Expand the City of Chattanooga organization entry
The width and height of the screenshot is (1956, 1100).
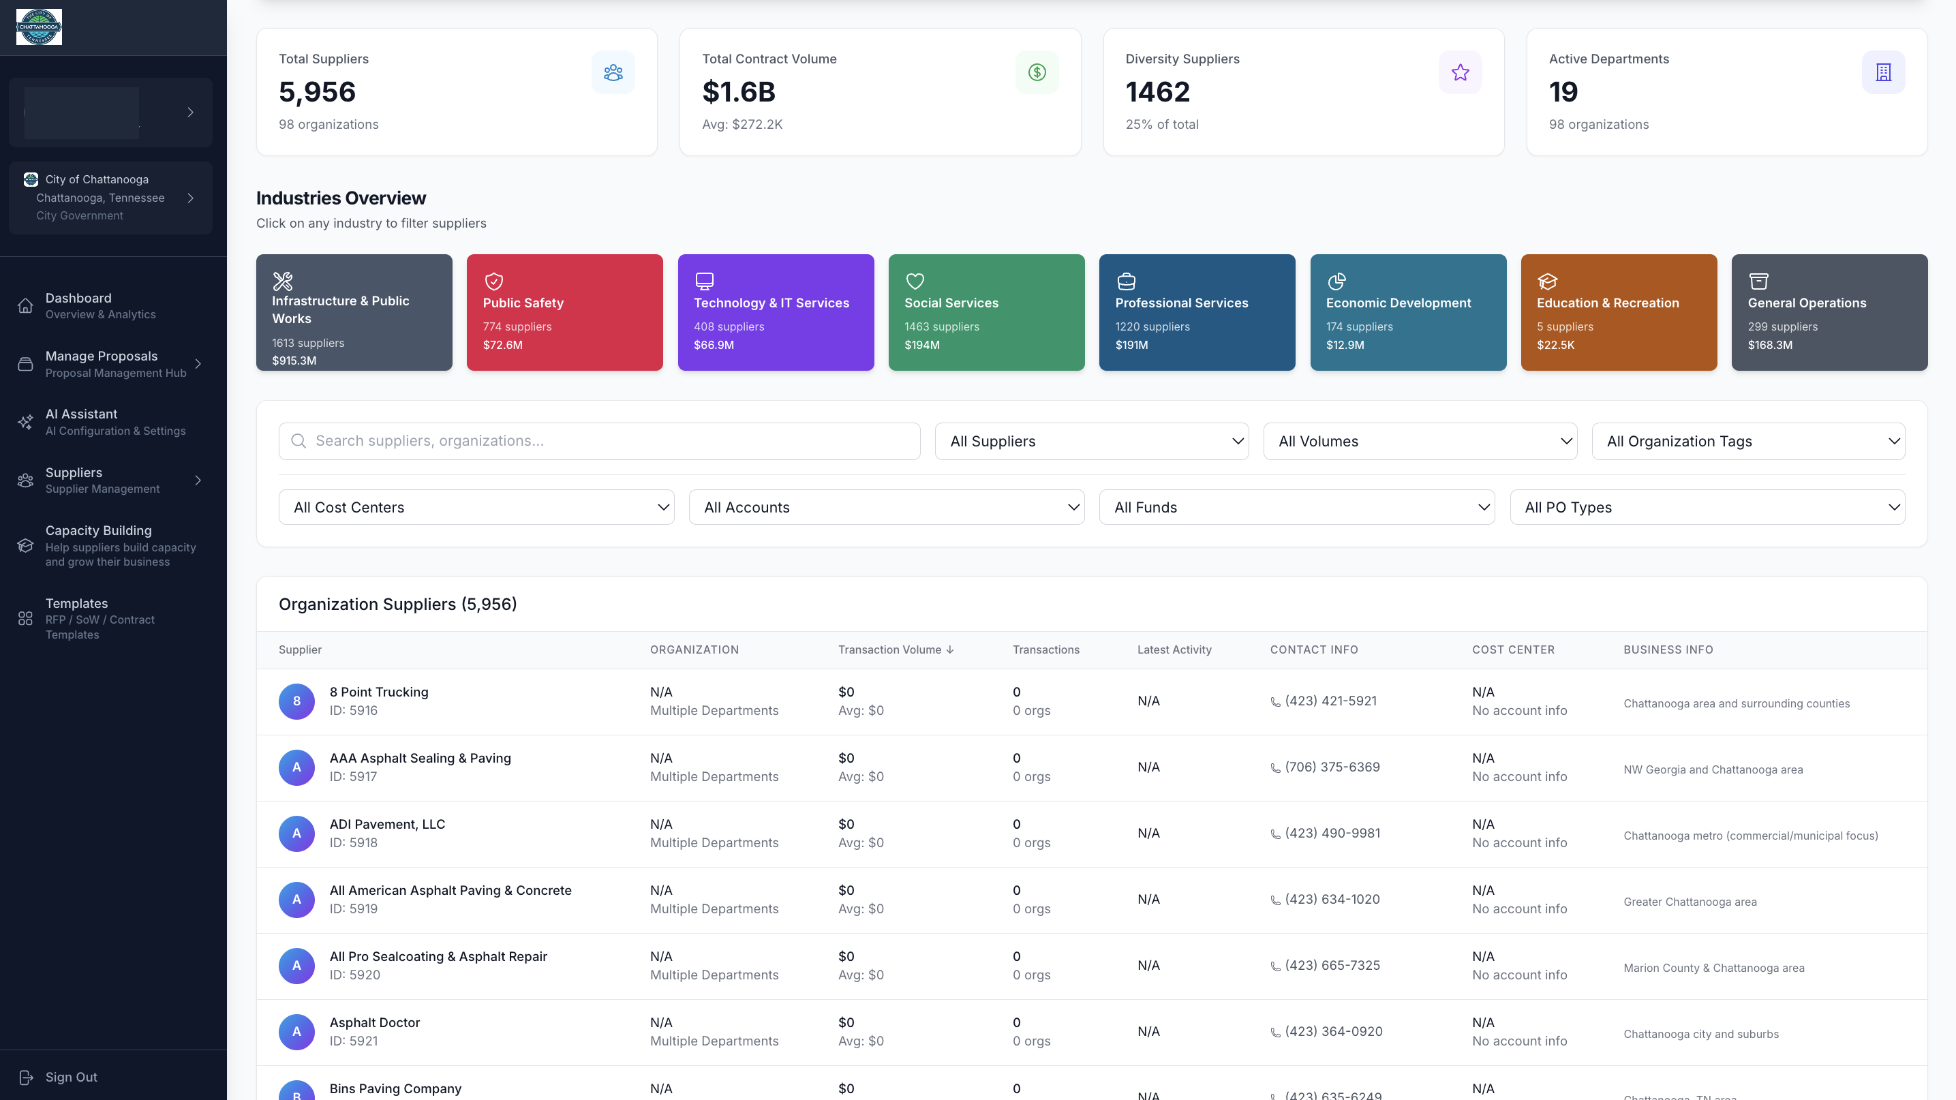[x=191, y=198]
